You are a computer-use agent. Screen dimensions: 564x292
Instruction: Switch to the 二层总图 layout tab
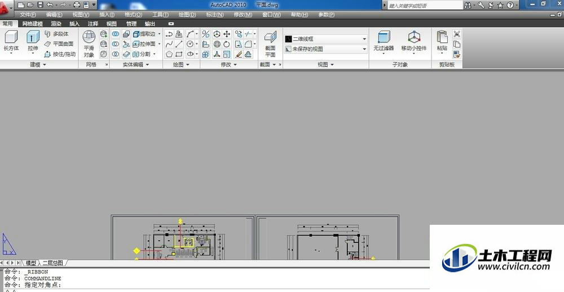click(53, 263)
